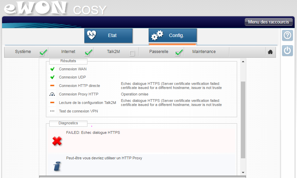Toggle the Système checkbox
This screenshot has height=178, width=297.
pyautogui.click(x=43, y=53)
